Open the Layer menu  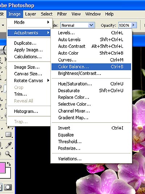pyautogui.click(x=30, y=14)
